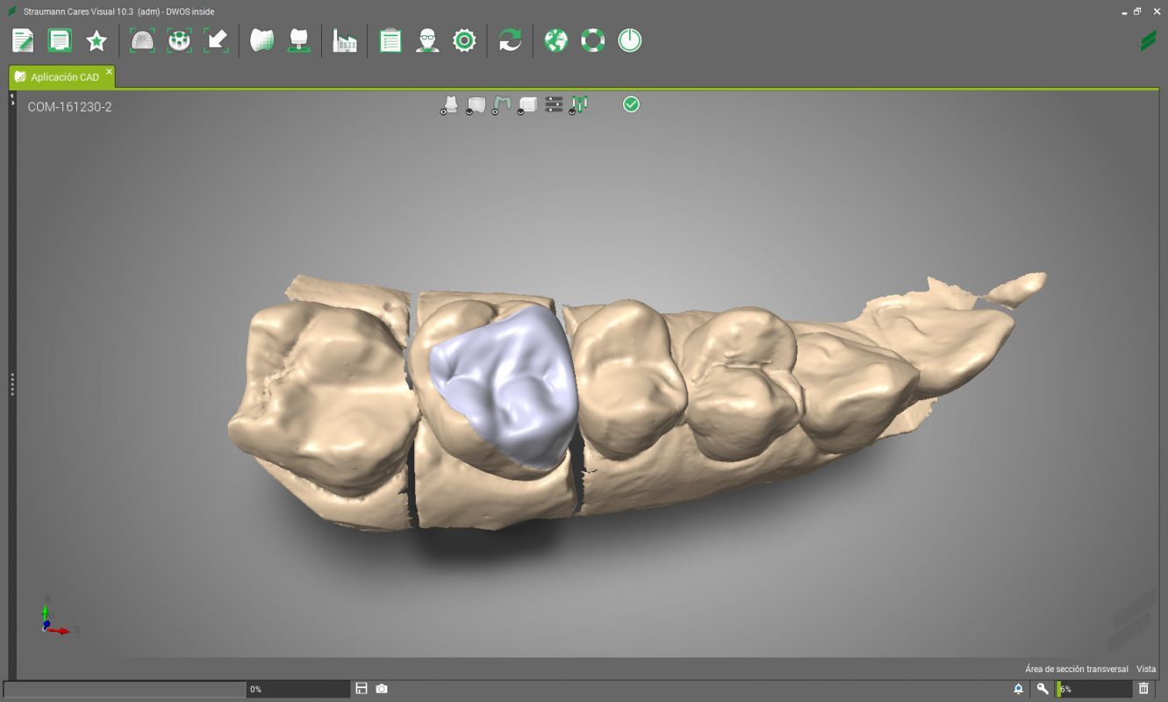Expand the collapsed left side panel arrows
1168x702 pixels.
pos(12,99)
